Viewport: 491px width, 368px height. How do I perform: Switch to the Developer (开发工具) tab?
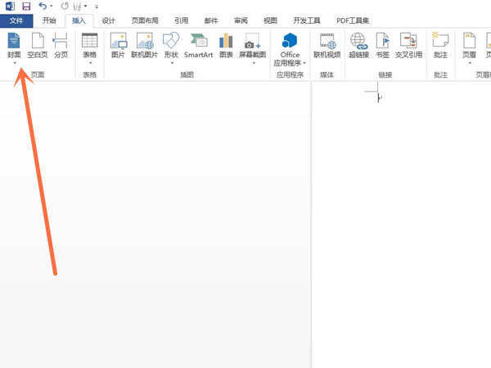point(307,20)
